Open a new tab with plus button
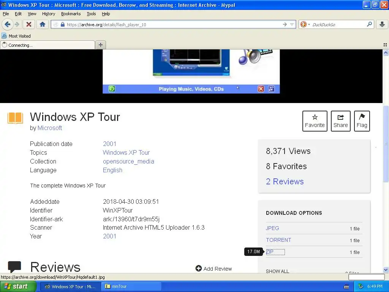 point(100,45)
